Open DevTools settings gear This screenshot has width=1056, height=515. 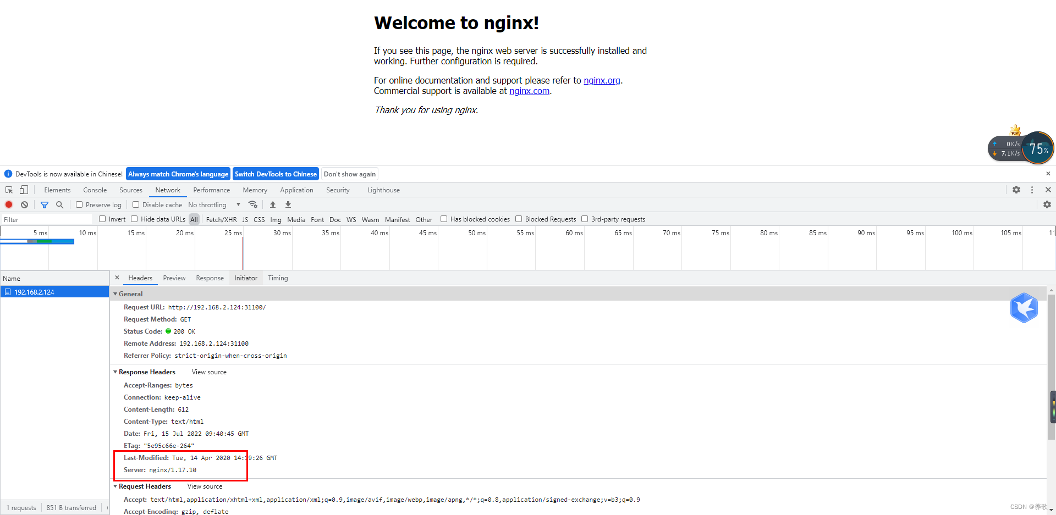pyautogui.click(x=1016, y=190)
